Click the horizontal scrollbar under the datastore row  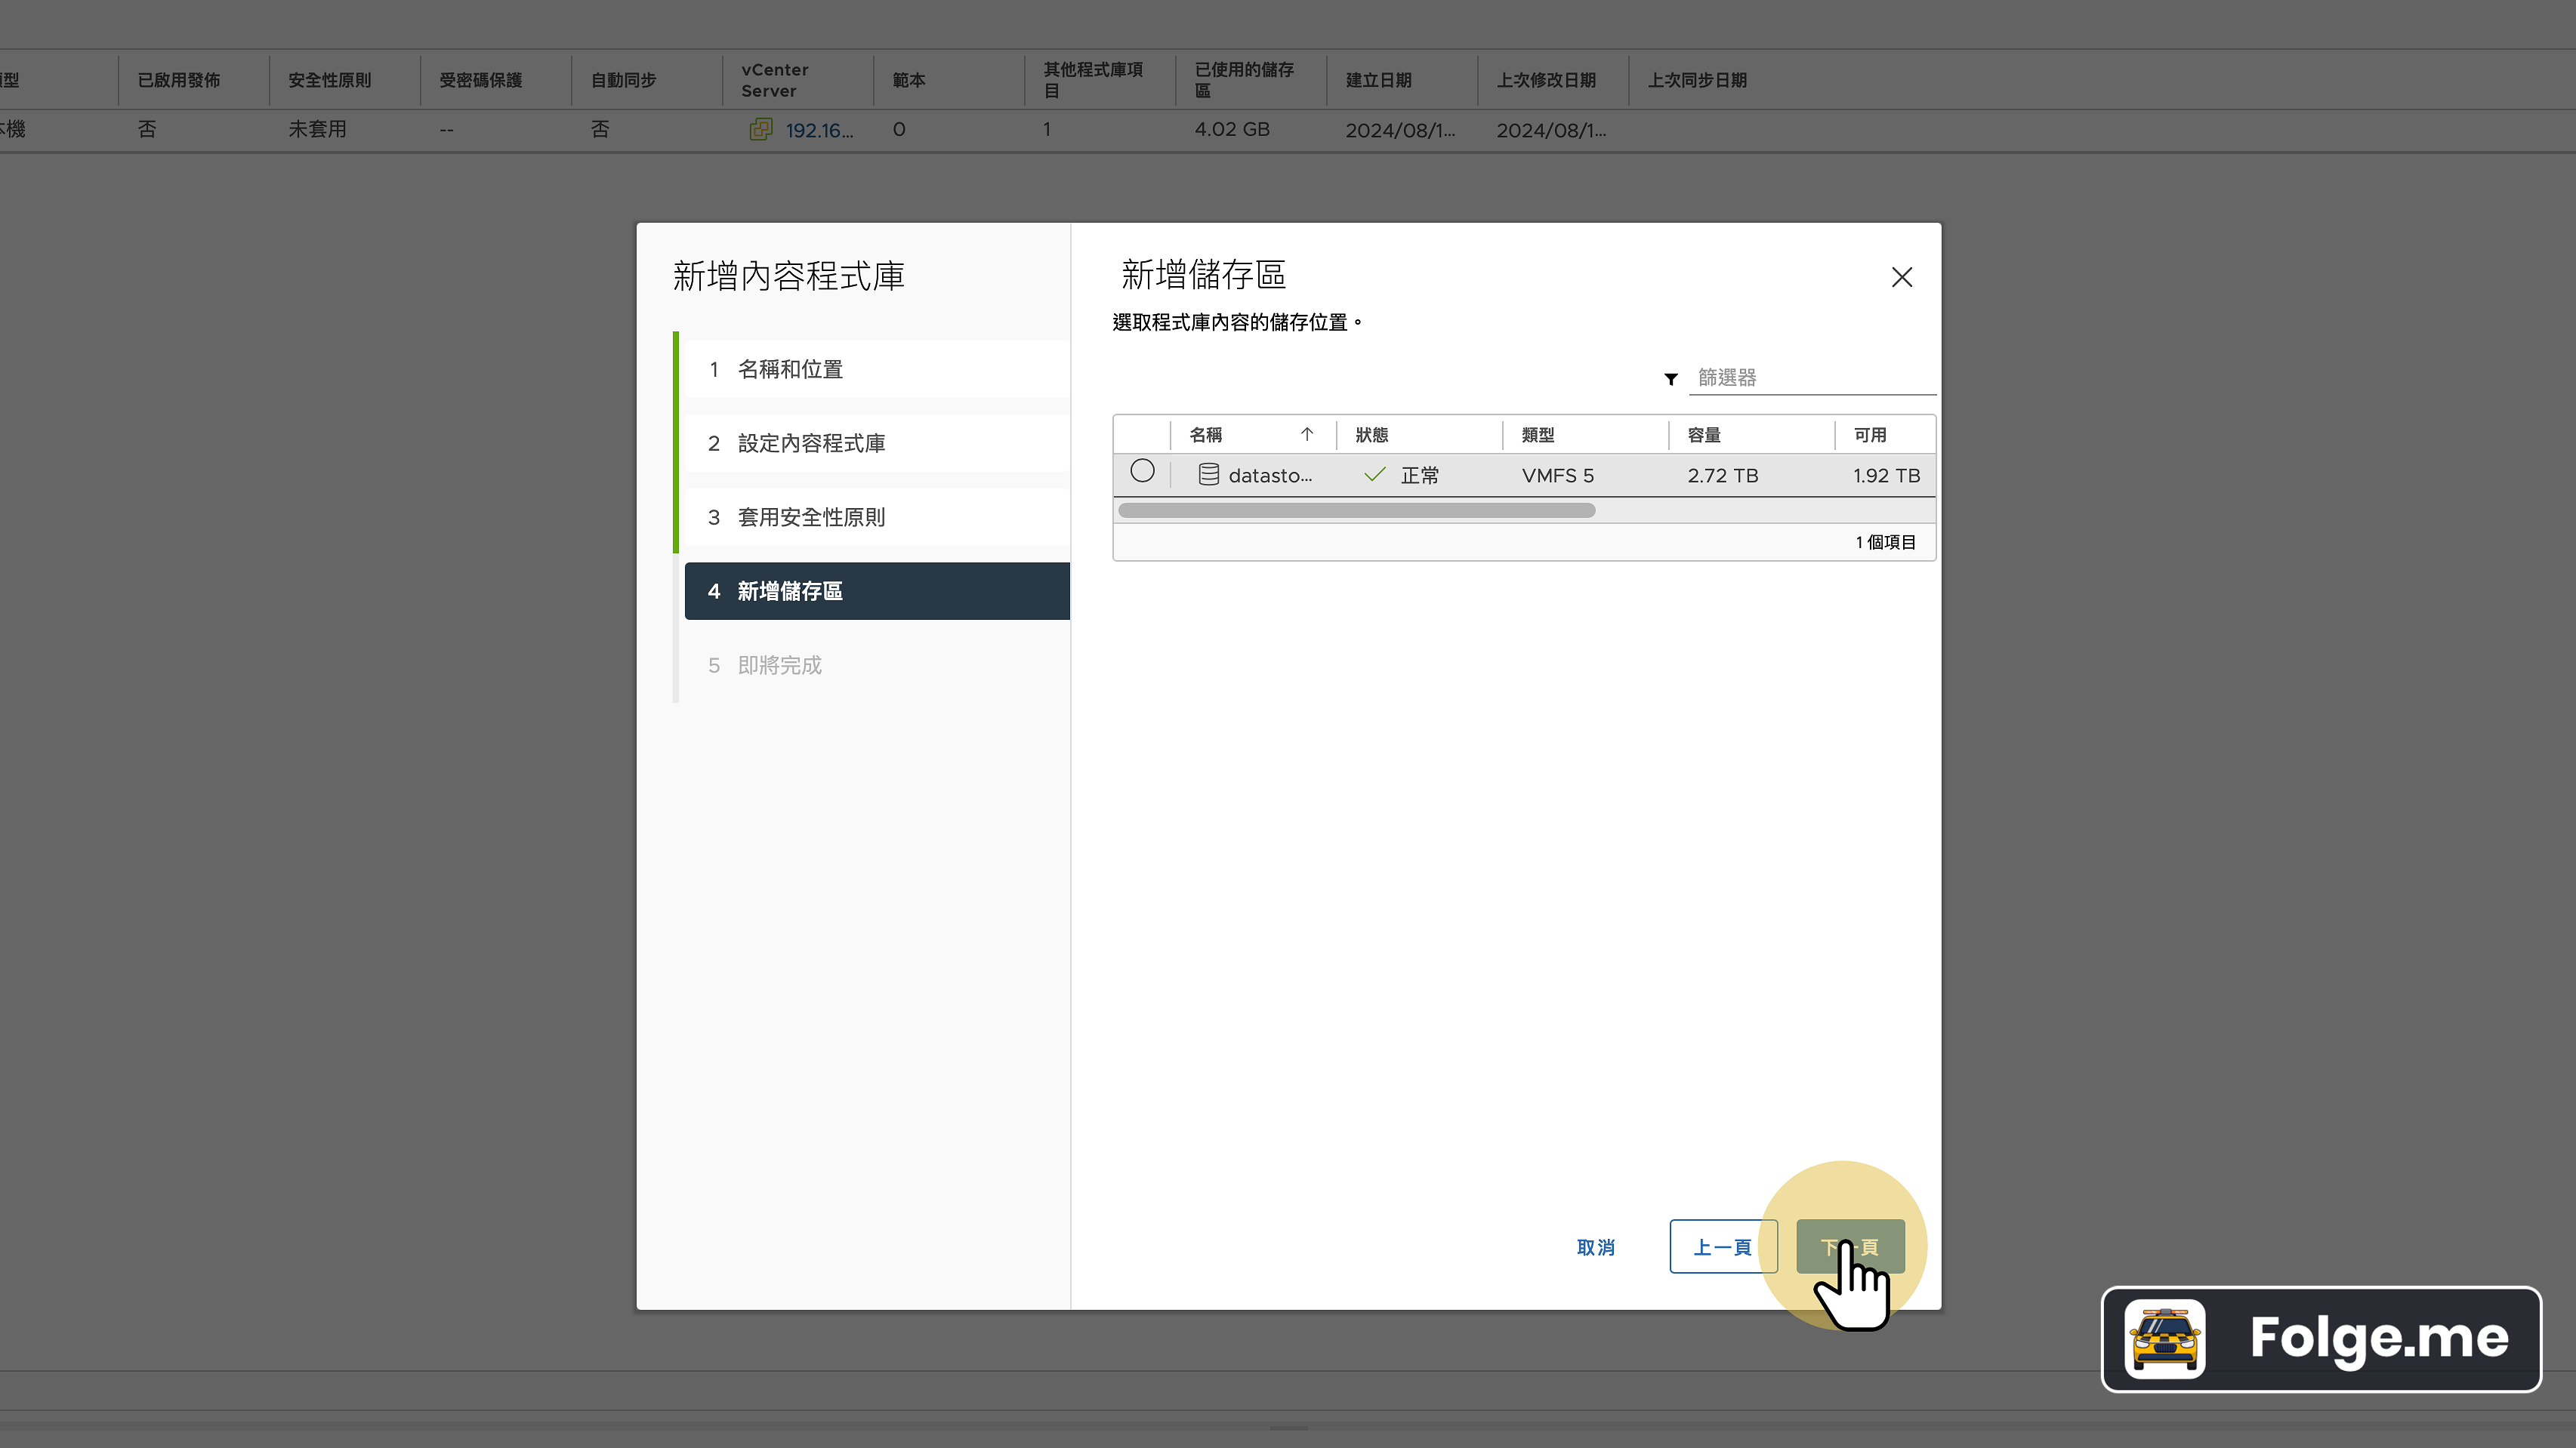pos(1356,510)
